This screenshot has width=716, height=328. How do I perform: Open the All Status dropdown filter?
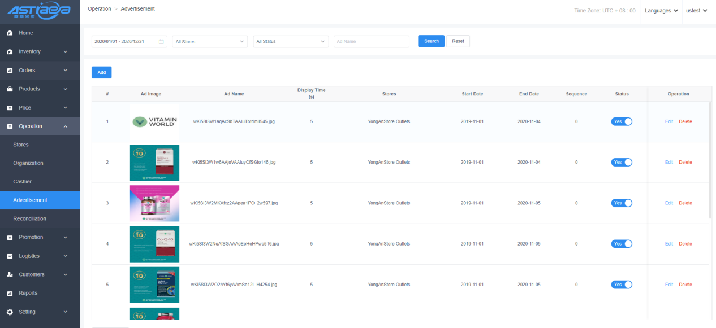coord(291,42)
